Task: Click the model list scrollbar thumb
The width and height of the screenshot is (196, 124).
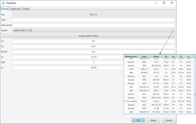Action: pyautogui.click(x=195, y=94)
